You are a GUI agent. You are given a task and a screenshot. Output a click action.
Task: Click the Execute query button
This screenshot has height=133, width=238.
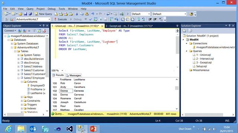coord(61,19)
